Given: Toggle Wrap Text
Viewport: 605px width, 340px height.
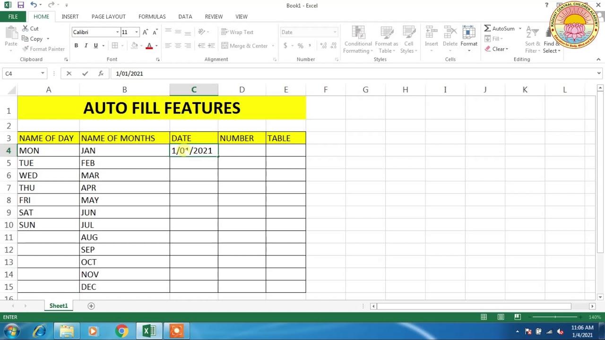Looking at the screenshot, I should click(237, 32).
